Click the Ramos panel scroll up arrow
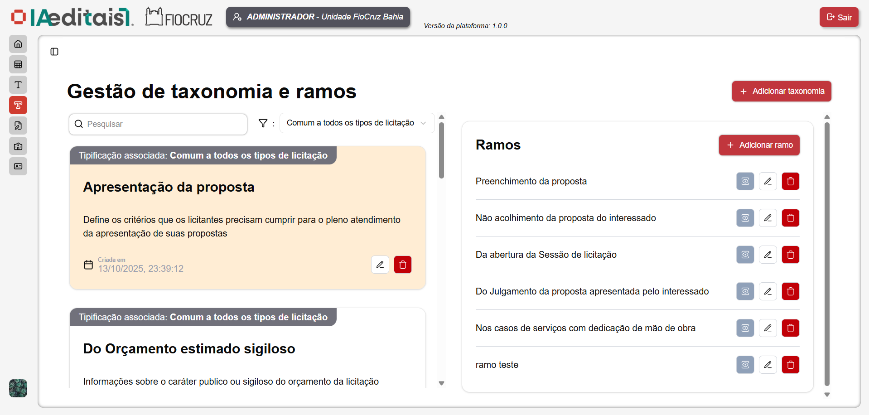The width and height of the screenshot is (869, 415). (x=827, y=117)
